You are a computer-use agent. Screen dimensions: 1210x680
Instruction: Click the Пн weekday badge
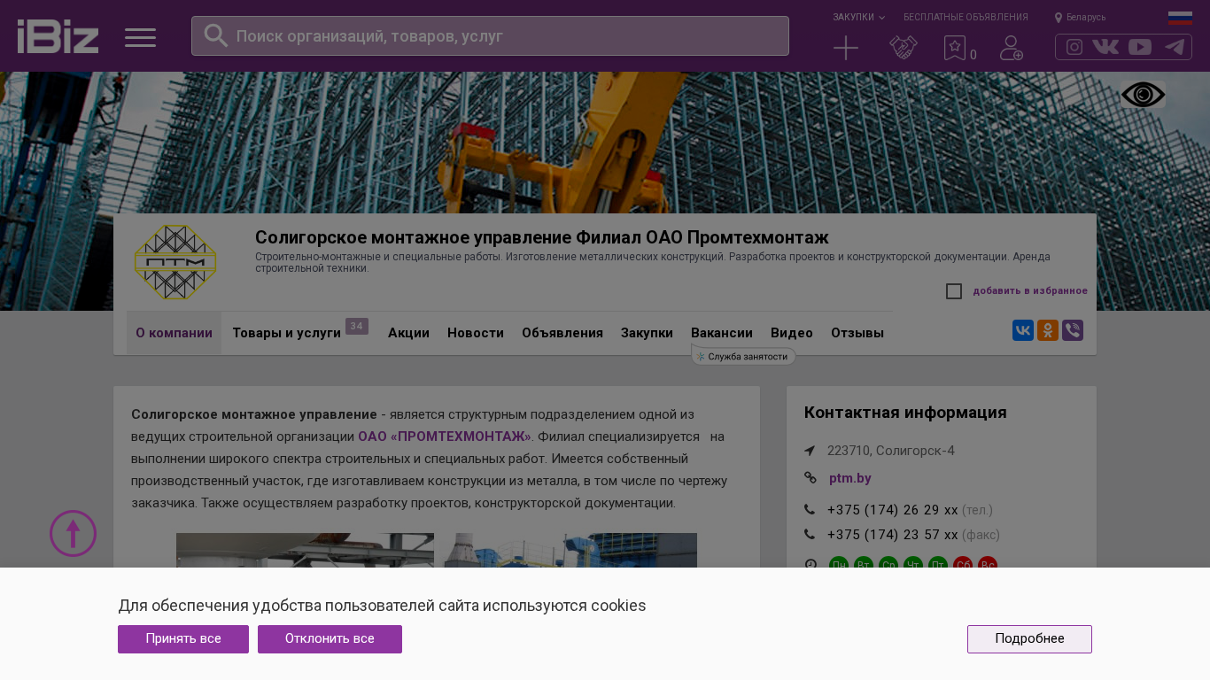coord(839,565)
